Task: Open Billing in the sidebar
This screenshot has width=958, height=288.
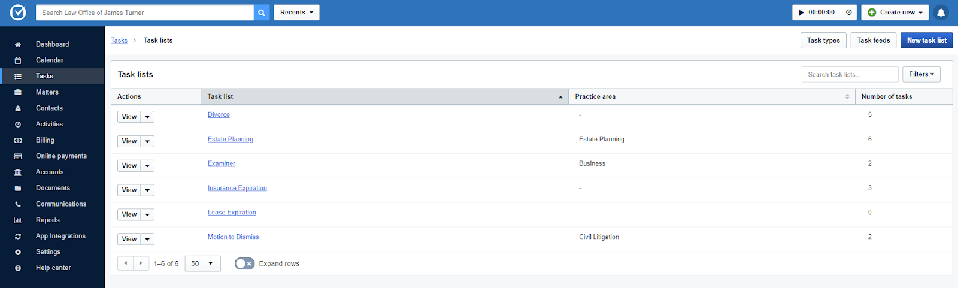Action: point(45,140)
